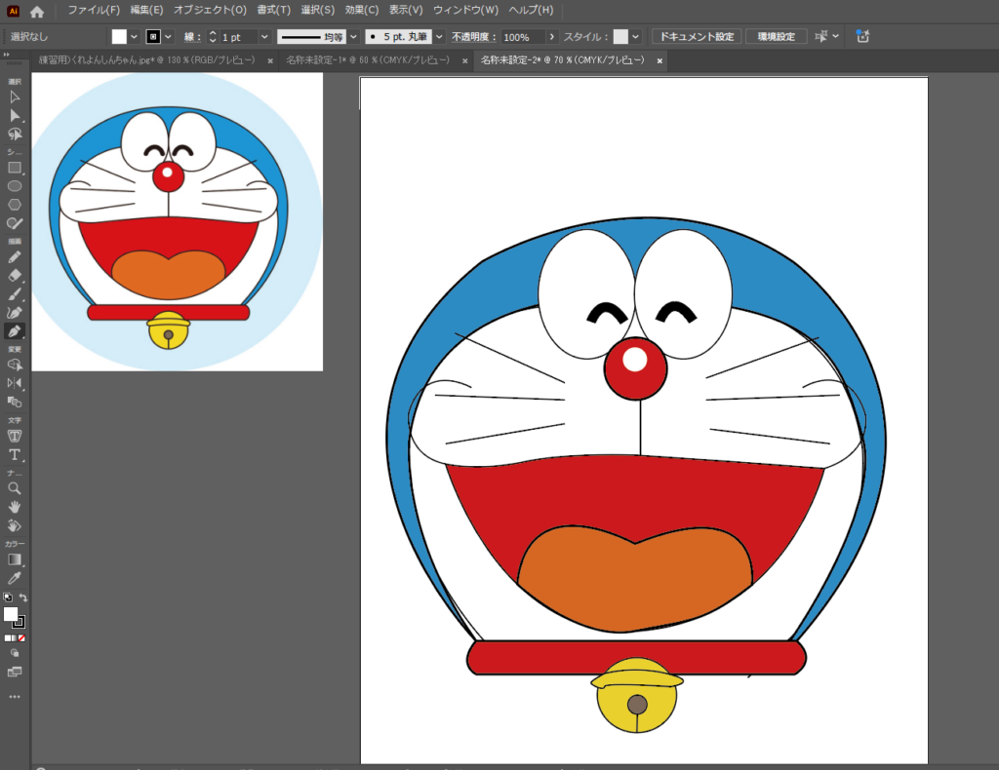The width and height of the screenshot is (999, 770).
Task: Open the stroke weight dropdown
Action: click(x=265, y=37)
